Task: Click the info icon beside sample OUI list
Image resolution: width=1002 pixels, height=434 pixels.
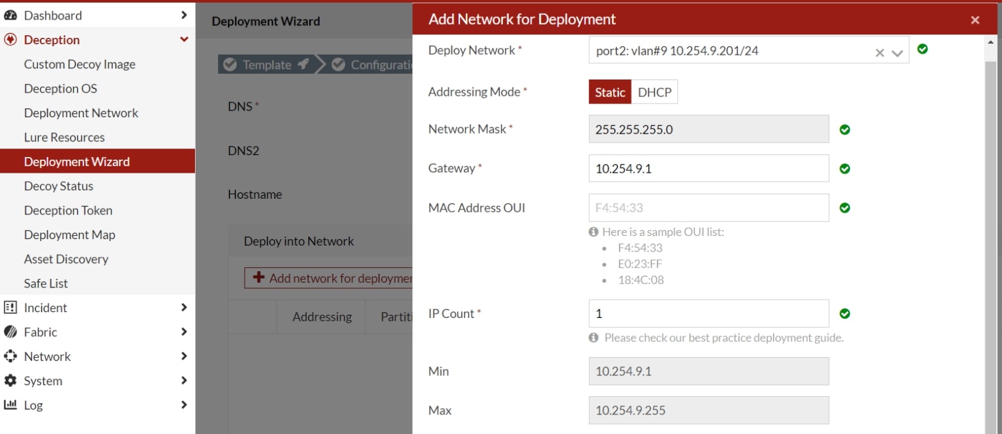Action: [x=594, y=232]
